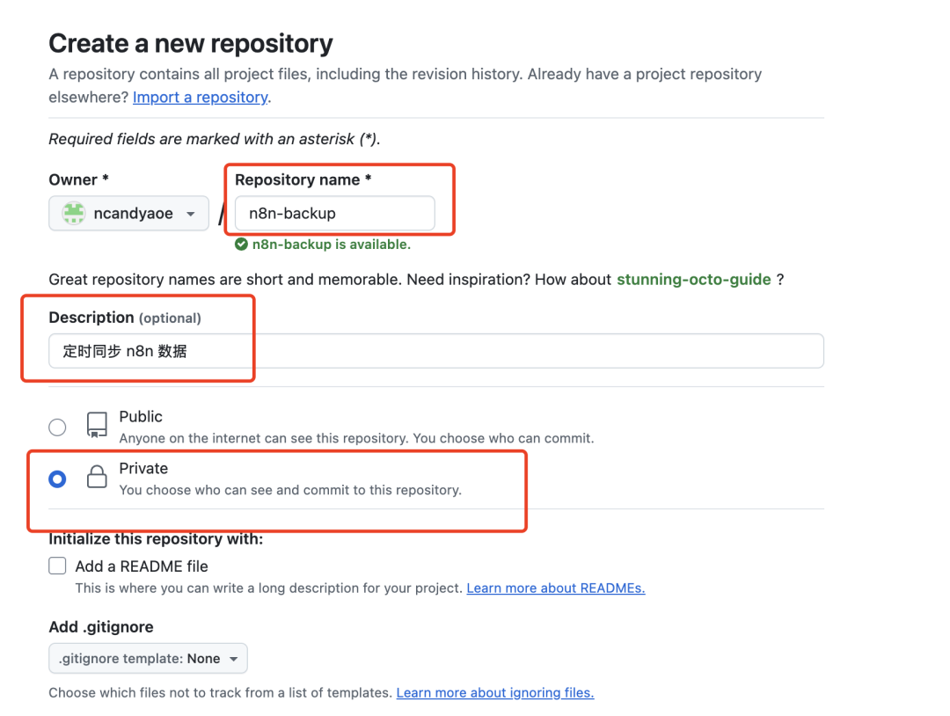The image size is (950, 716).
Task: Open the Import a repository link
Action: [200, 97]
